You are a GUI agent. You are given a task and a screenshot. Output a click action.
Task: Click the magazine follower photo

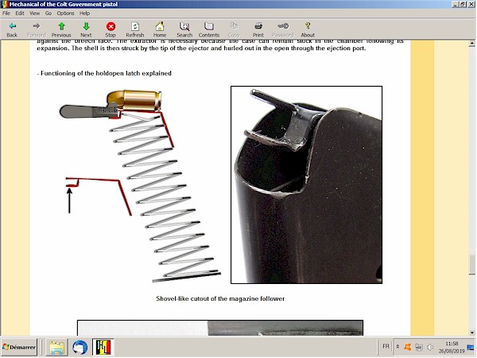pyautogui.click(x=306, y=185)
